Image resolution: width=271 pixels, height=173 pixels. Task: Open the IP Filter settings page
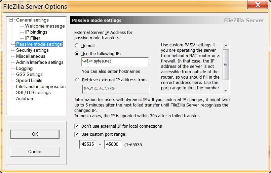click(33, 38)
